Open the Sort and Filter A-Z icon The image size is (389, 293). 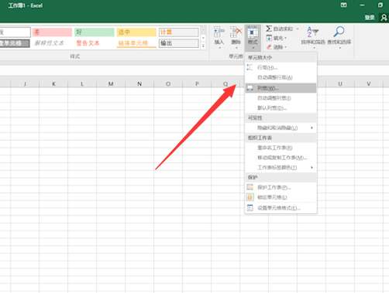tap(312, 32)
